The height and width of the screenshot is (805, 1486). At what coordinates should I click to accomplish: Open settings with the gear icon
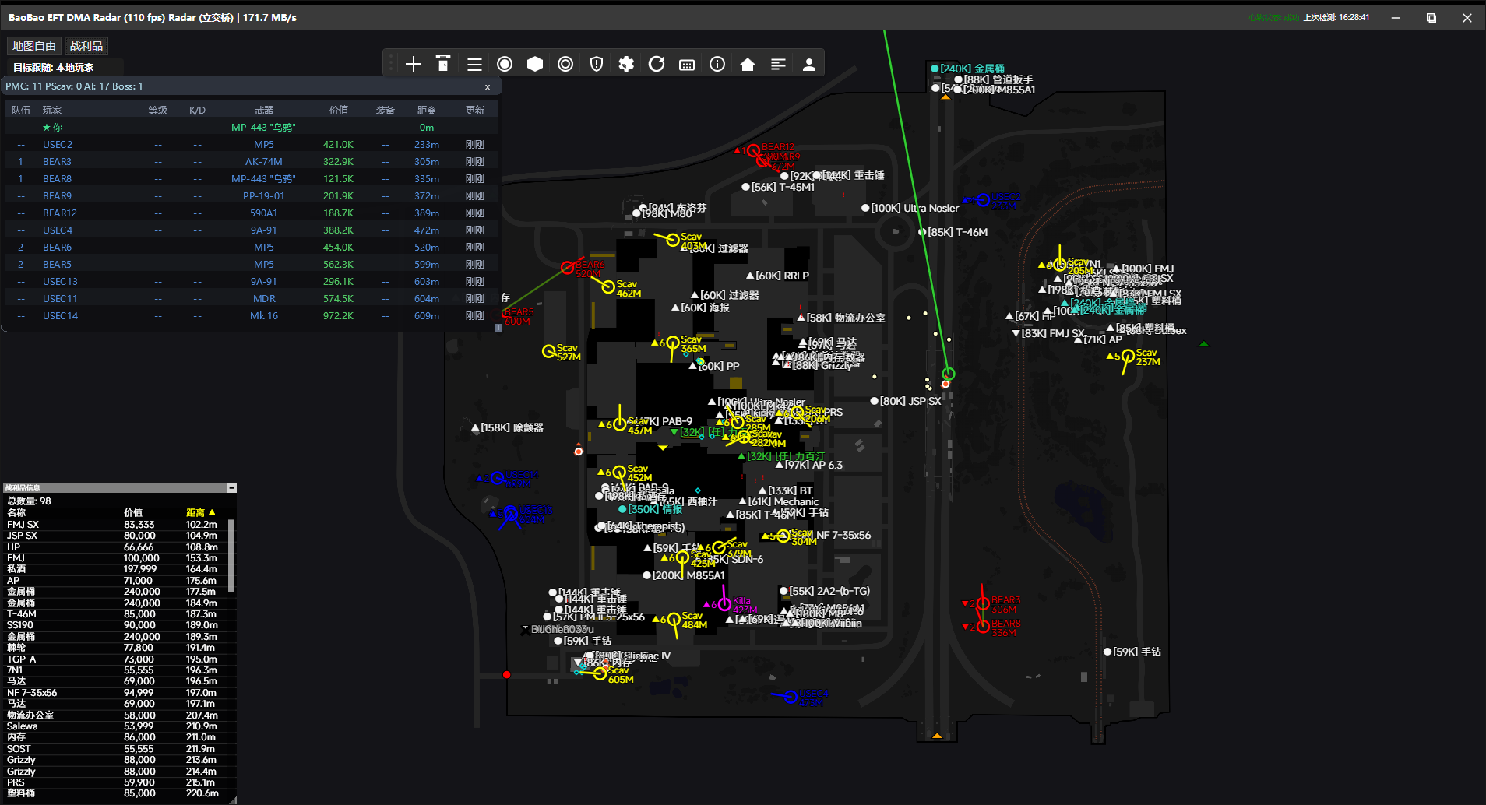pos(626,64)
